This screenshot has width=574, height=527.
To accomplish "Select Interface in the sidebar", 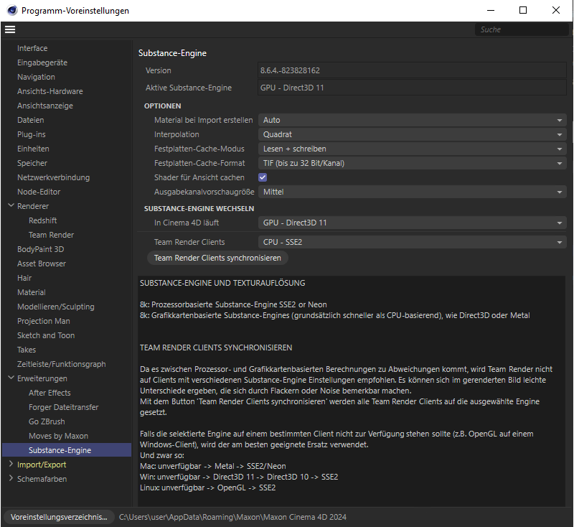I will click(x=32, y=48).
